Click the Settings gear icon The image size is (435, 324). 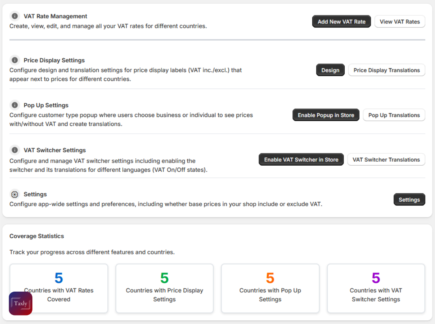(x=15, y=194)
